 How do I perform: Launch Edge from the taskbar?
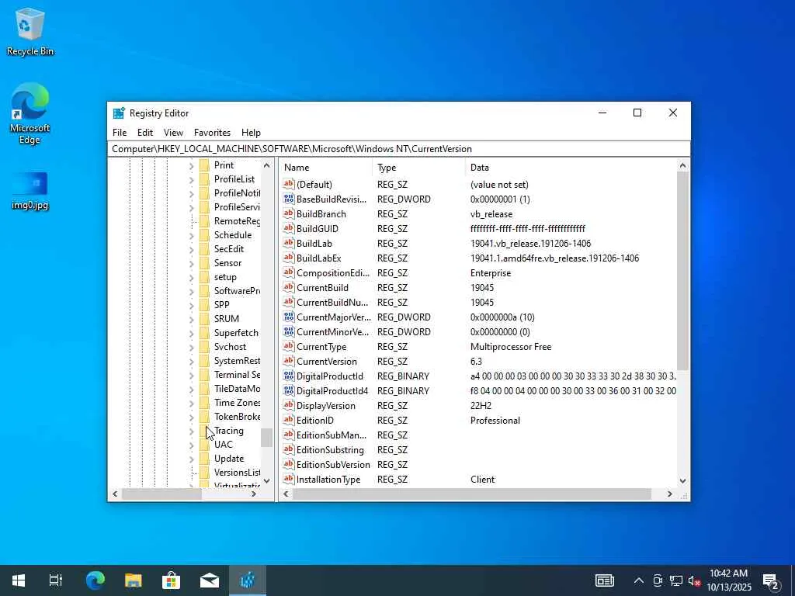point(95,580)
